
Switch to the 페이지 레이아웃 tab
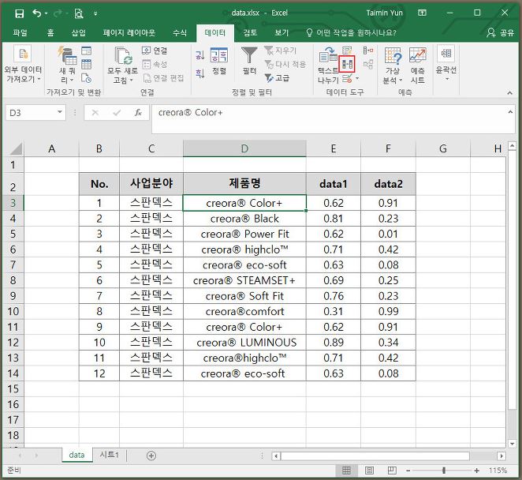click(129, 32)
